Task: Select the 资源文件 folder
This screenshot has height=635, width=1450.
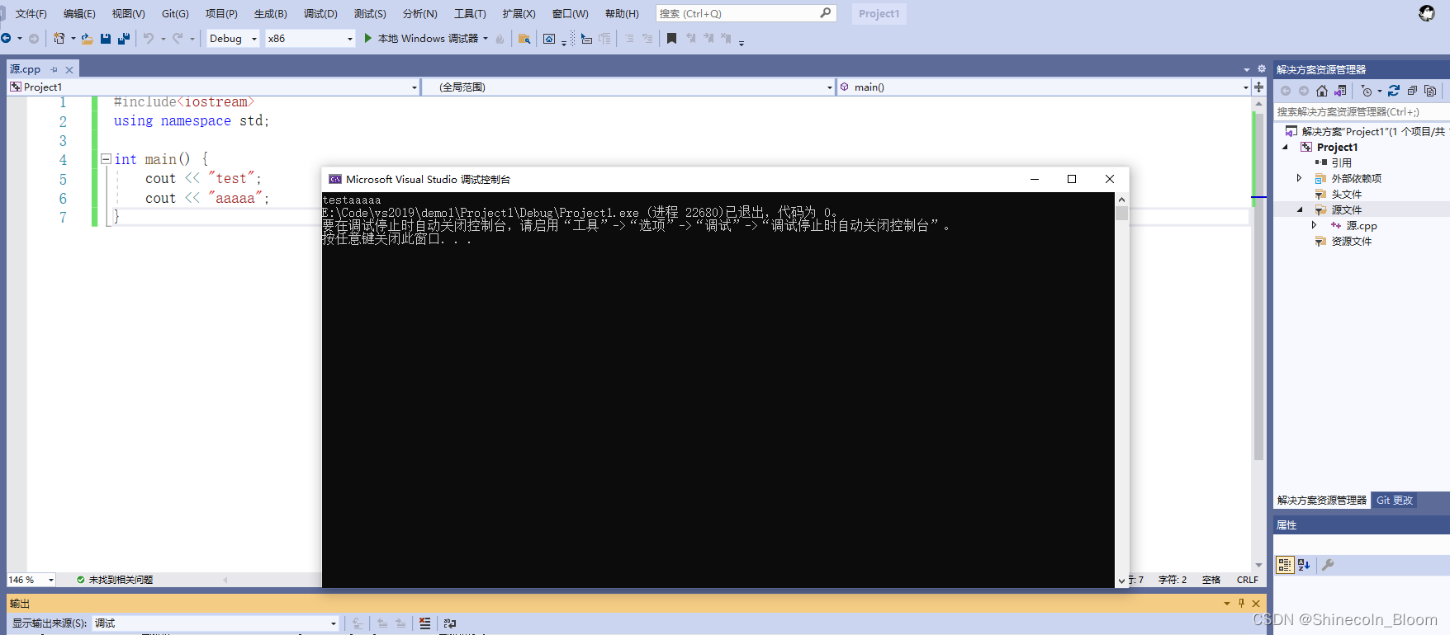Action: tap(1351, 241)
